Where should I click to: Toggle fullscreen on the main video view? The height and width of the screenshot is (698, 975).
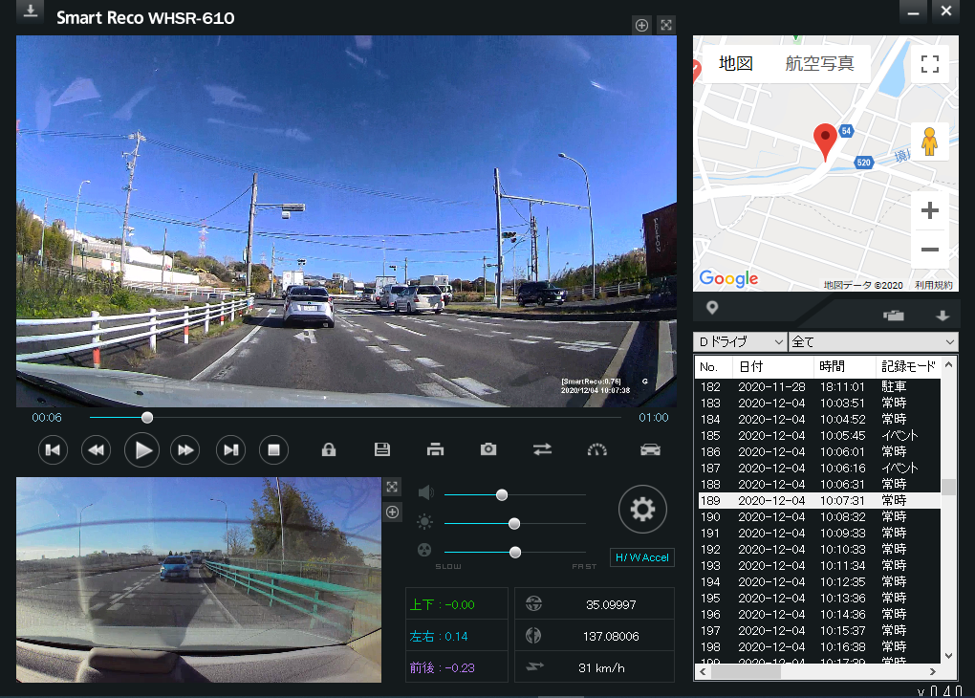[666, 25]
